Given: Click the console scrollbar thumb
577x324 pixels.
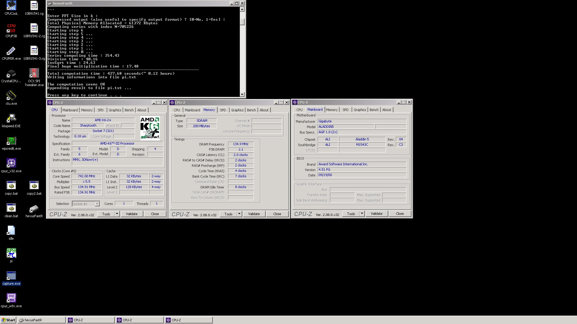Looking at the screenshot, I should 242,22.
